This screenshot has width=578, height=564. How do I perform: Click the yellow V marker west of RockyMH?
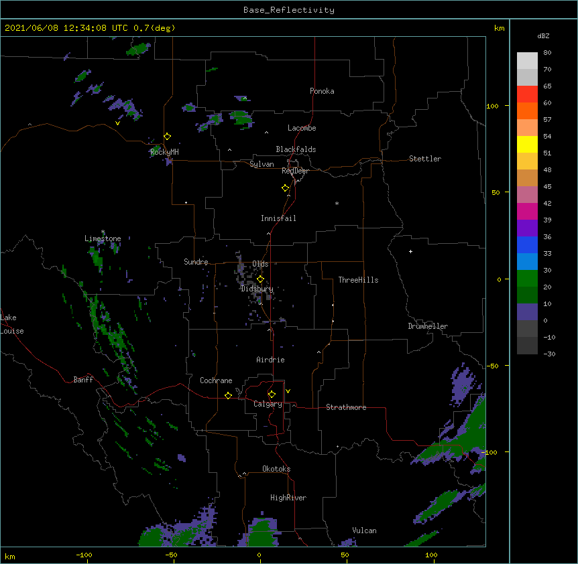117,123
